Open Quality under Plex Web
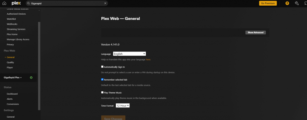 10,63
